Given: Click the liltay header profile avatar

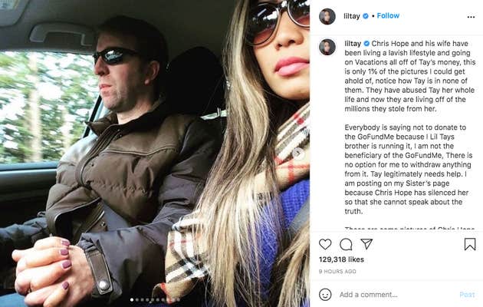Looking at the screenshot, I should (327, 16).
